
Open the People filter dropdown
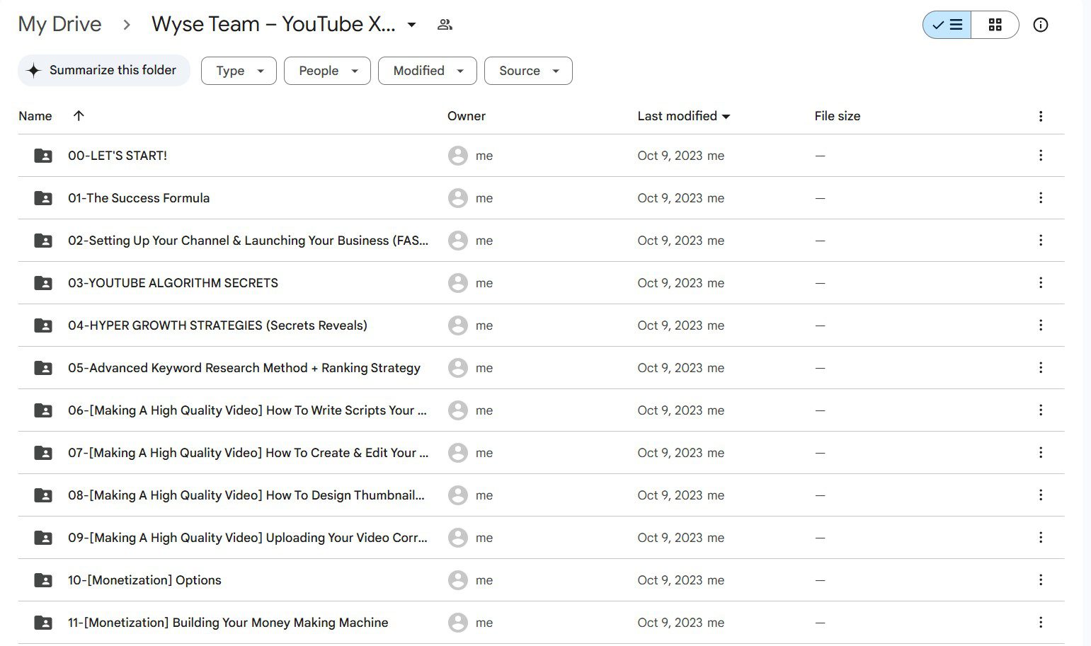pos(327,71)
